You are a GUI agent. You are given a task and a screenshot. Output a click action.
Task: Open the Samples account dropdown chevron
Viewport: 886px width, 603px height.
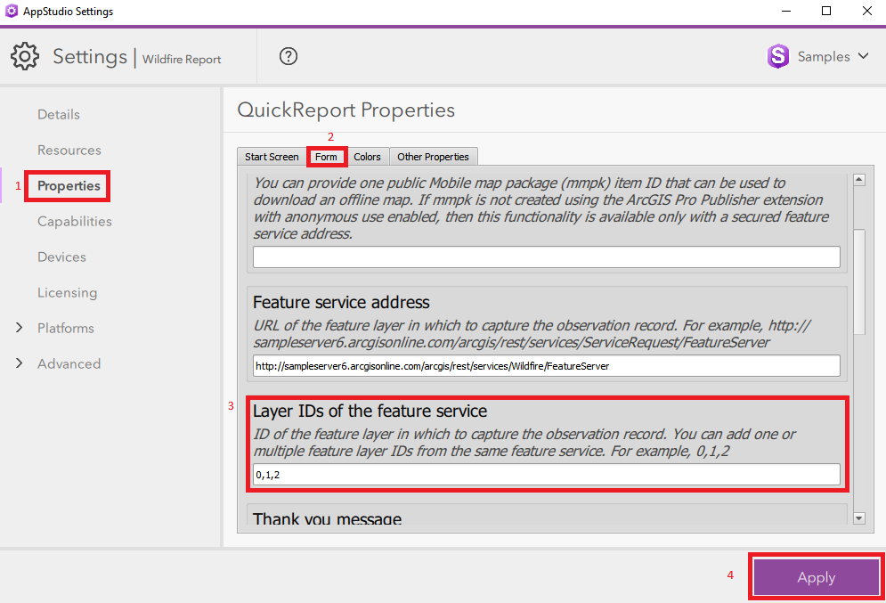coord(863,56)
